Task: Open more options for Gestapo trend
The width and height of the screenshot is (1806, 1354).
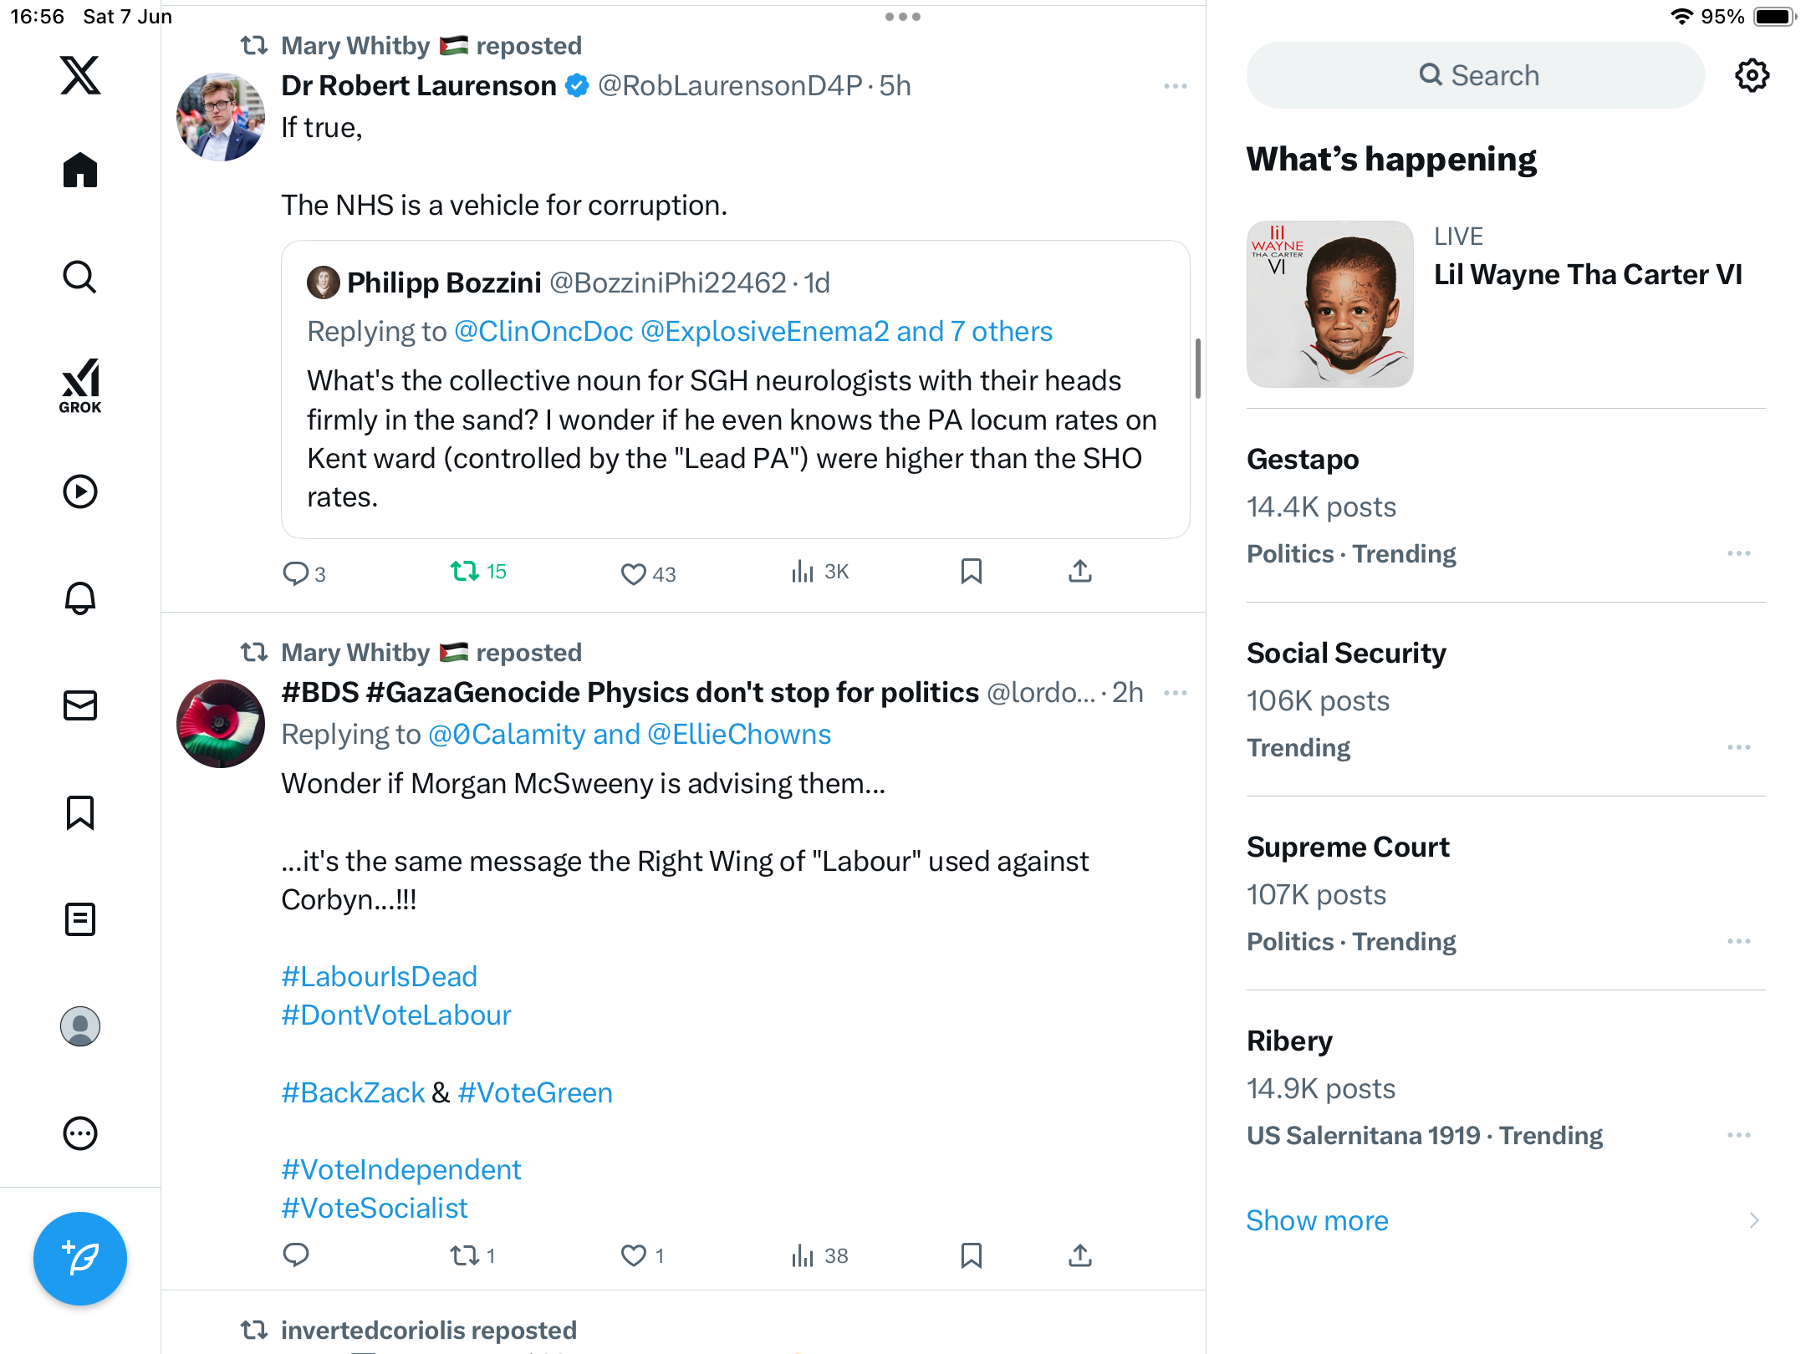Action: coord(1738,553)
